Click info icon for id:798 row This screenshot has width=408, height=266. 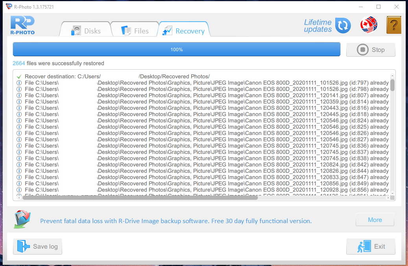point(19,89)
